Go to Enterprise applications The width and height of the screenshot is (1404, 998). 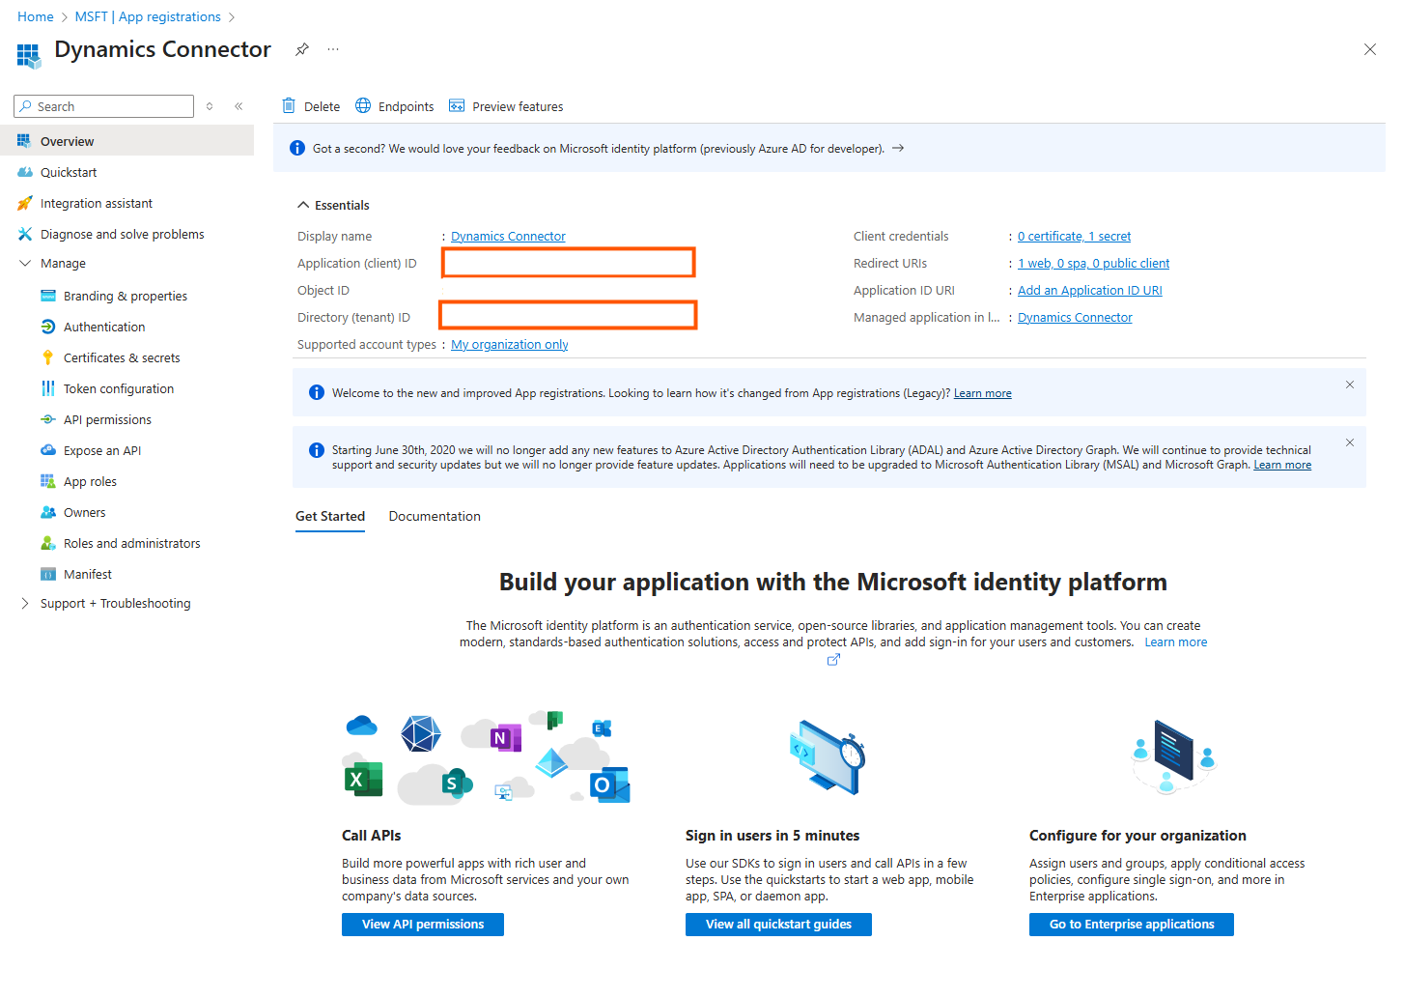coord(1132,925)
